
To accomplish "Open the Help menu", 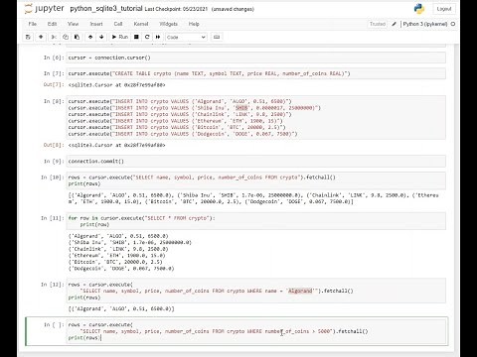I will point(194,24).
